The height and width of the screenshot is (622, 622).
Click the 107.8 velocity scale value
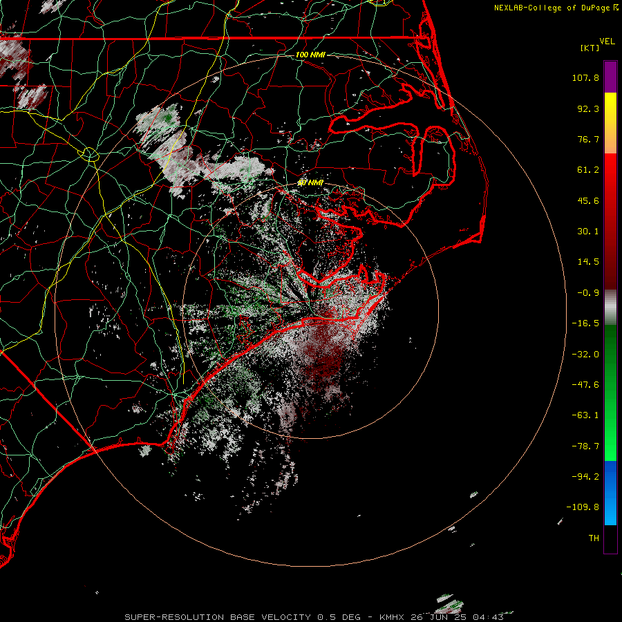[x=585, y=77]
